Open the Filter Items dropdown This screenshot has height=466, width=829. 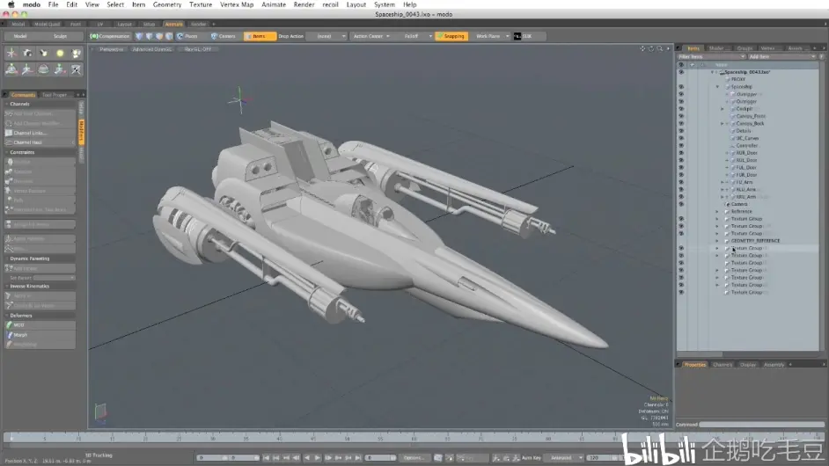point(711,56)
